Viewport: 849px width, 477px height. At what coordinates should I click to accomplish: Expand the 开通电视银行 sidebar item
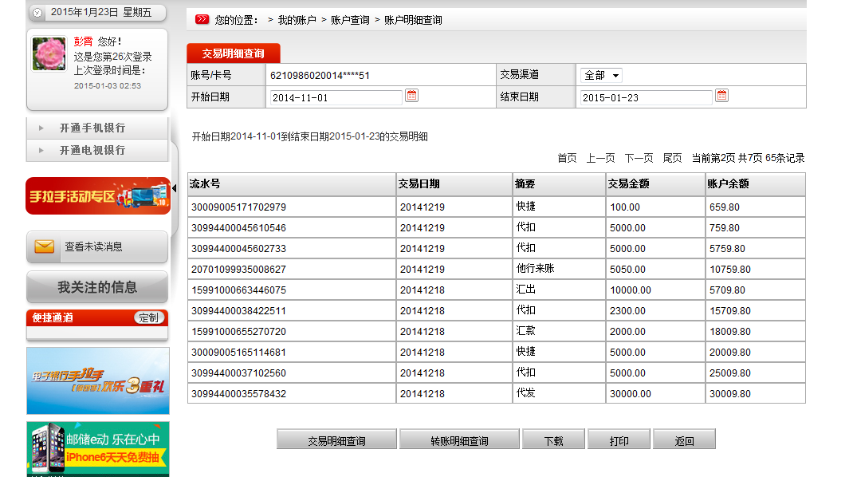tap(92, 150)
